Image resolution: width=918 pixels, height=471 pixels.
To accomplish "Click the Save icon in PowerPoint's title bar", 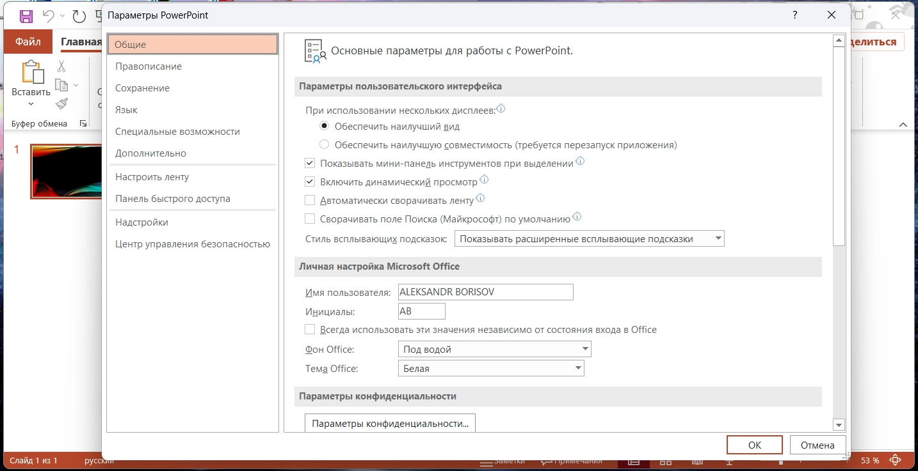I will (26, 16).
